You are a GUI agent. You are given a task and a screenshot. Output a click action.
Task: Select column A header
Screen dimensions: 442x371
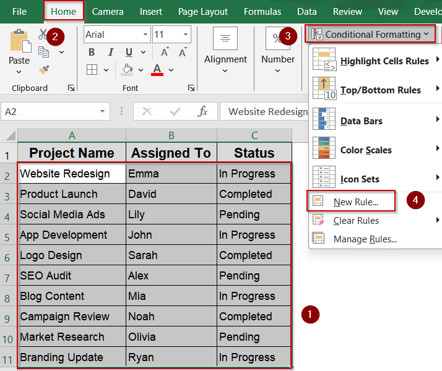(x=72, y=135)
